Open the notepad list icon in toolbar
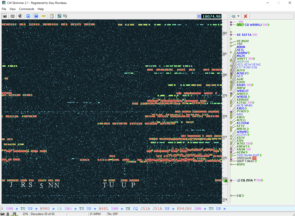The image size is (295, 216). click(52, 16)
